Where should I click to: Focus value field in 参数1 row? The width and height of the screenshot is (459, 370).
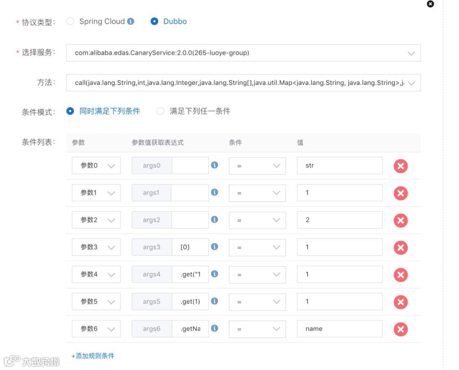coord(340,193)
